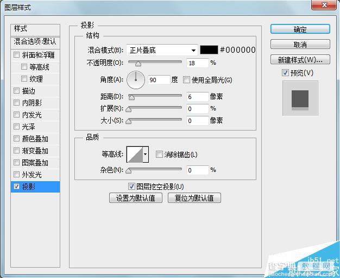Click the 设置为默认值 button
340x278 pixels.
point(136,198)
